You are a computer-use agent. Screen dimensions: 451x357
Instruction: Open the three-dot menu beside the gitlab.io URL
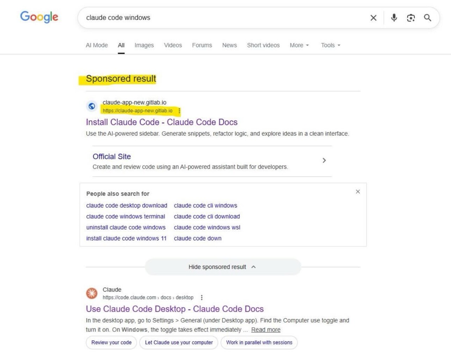(179, 111)
